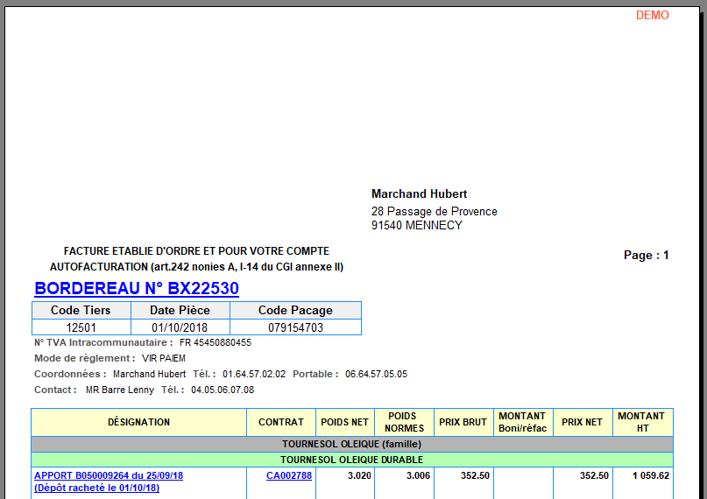Click the PRIX BRUT column header
This screenshot has width=707, height=499.
point(463,422)
